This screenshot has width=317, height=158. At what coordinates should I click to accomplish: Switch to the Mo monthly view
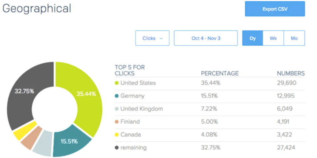(x=294, y=38)
